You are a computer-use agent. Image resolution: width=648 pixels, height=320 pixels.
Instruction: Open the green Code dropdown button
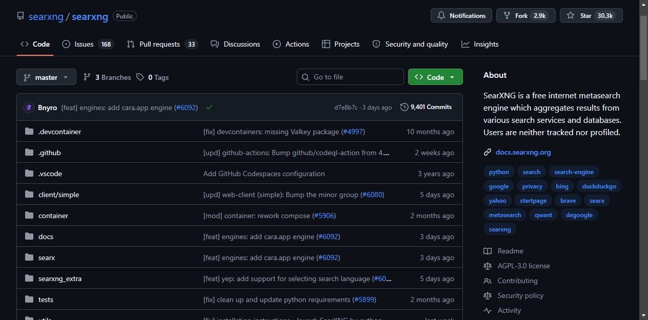pos(435,77)
